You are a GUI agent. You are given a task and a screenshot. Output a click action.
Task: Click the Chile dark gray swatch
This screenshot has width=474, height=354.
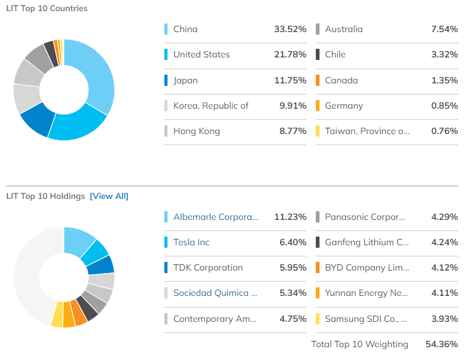(318, 54)
